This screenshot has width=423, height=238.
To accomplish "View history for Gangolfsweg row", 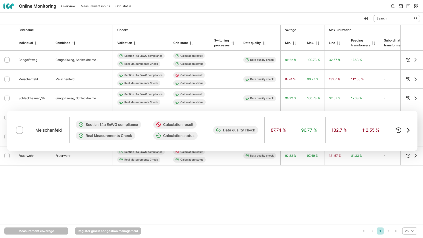I will click(x=408, y=60).
